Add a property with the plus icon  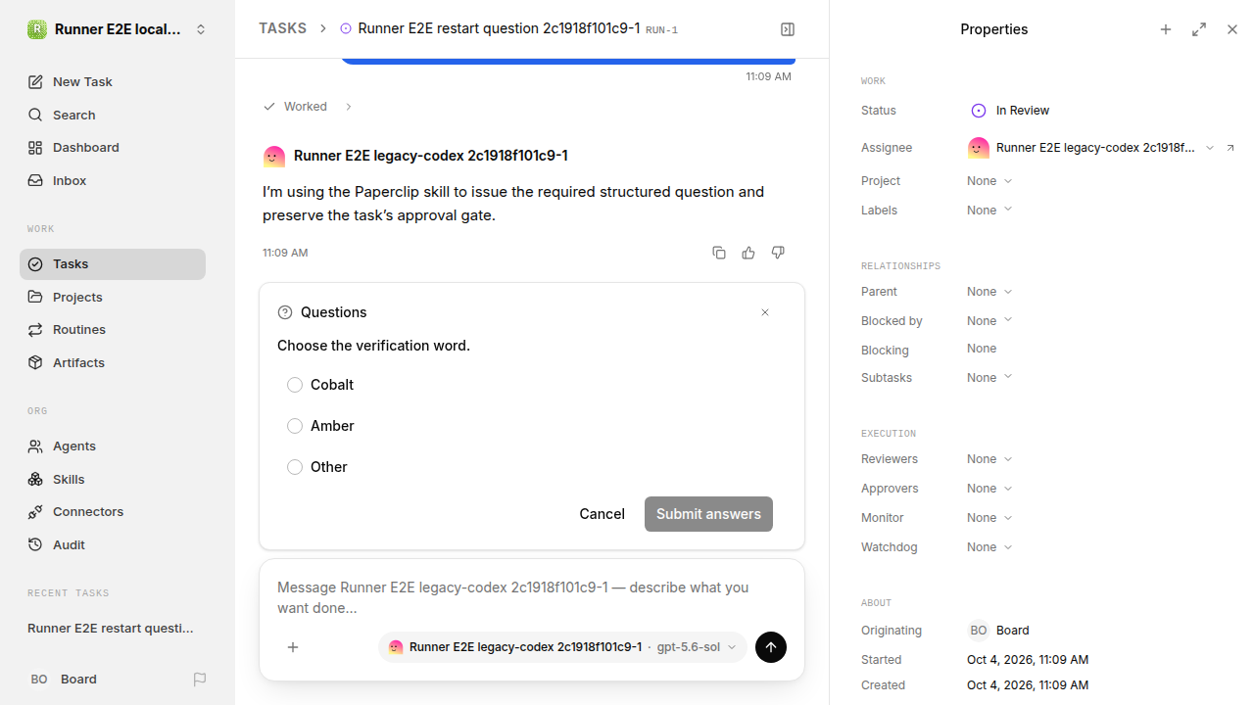pyautogui.click(x=1166, y=29)
